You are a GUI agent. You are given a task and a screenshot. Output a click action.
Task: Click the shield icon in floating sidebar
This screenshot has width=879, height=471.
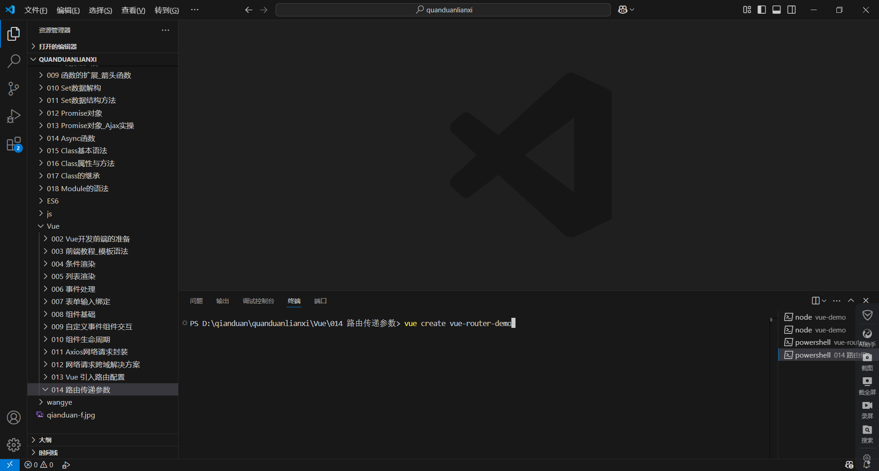(x=867, y=315)
